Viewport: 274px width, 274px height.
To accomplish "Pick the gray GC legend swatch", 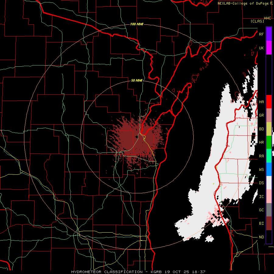I will [x=269, y=210].
